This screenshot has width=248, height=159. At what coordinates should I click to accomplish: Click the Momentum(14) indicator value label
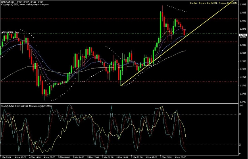tap(40, 106)
